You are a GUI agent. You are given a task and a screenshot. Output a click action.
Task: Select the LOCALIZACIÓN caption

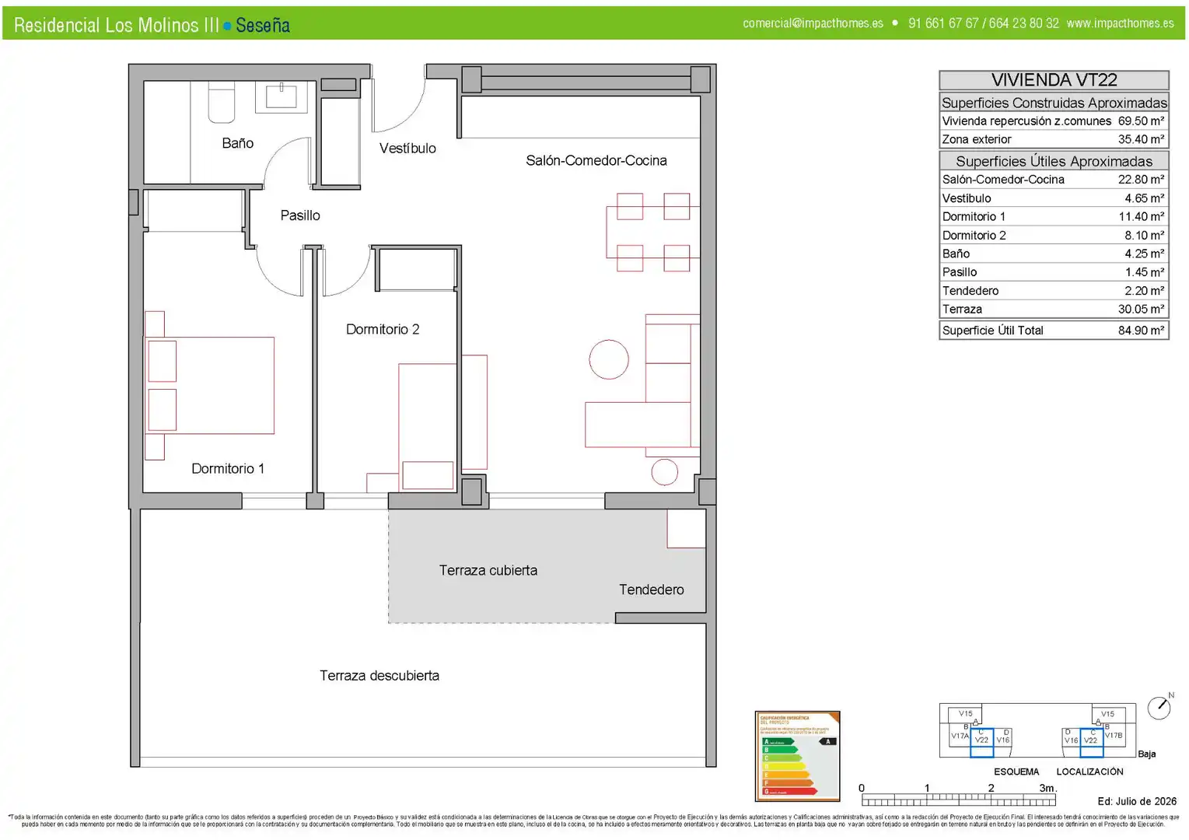tap(1089, 772)
